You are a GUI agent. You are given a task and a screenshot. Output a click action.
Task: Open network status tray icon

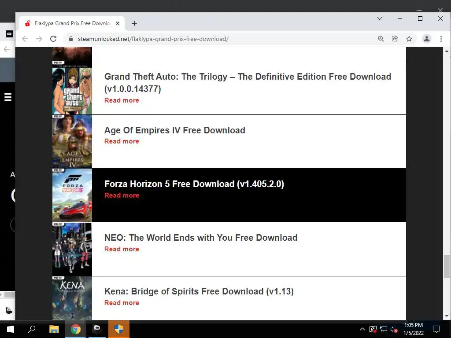click(384, 329)
